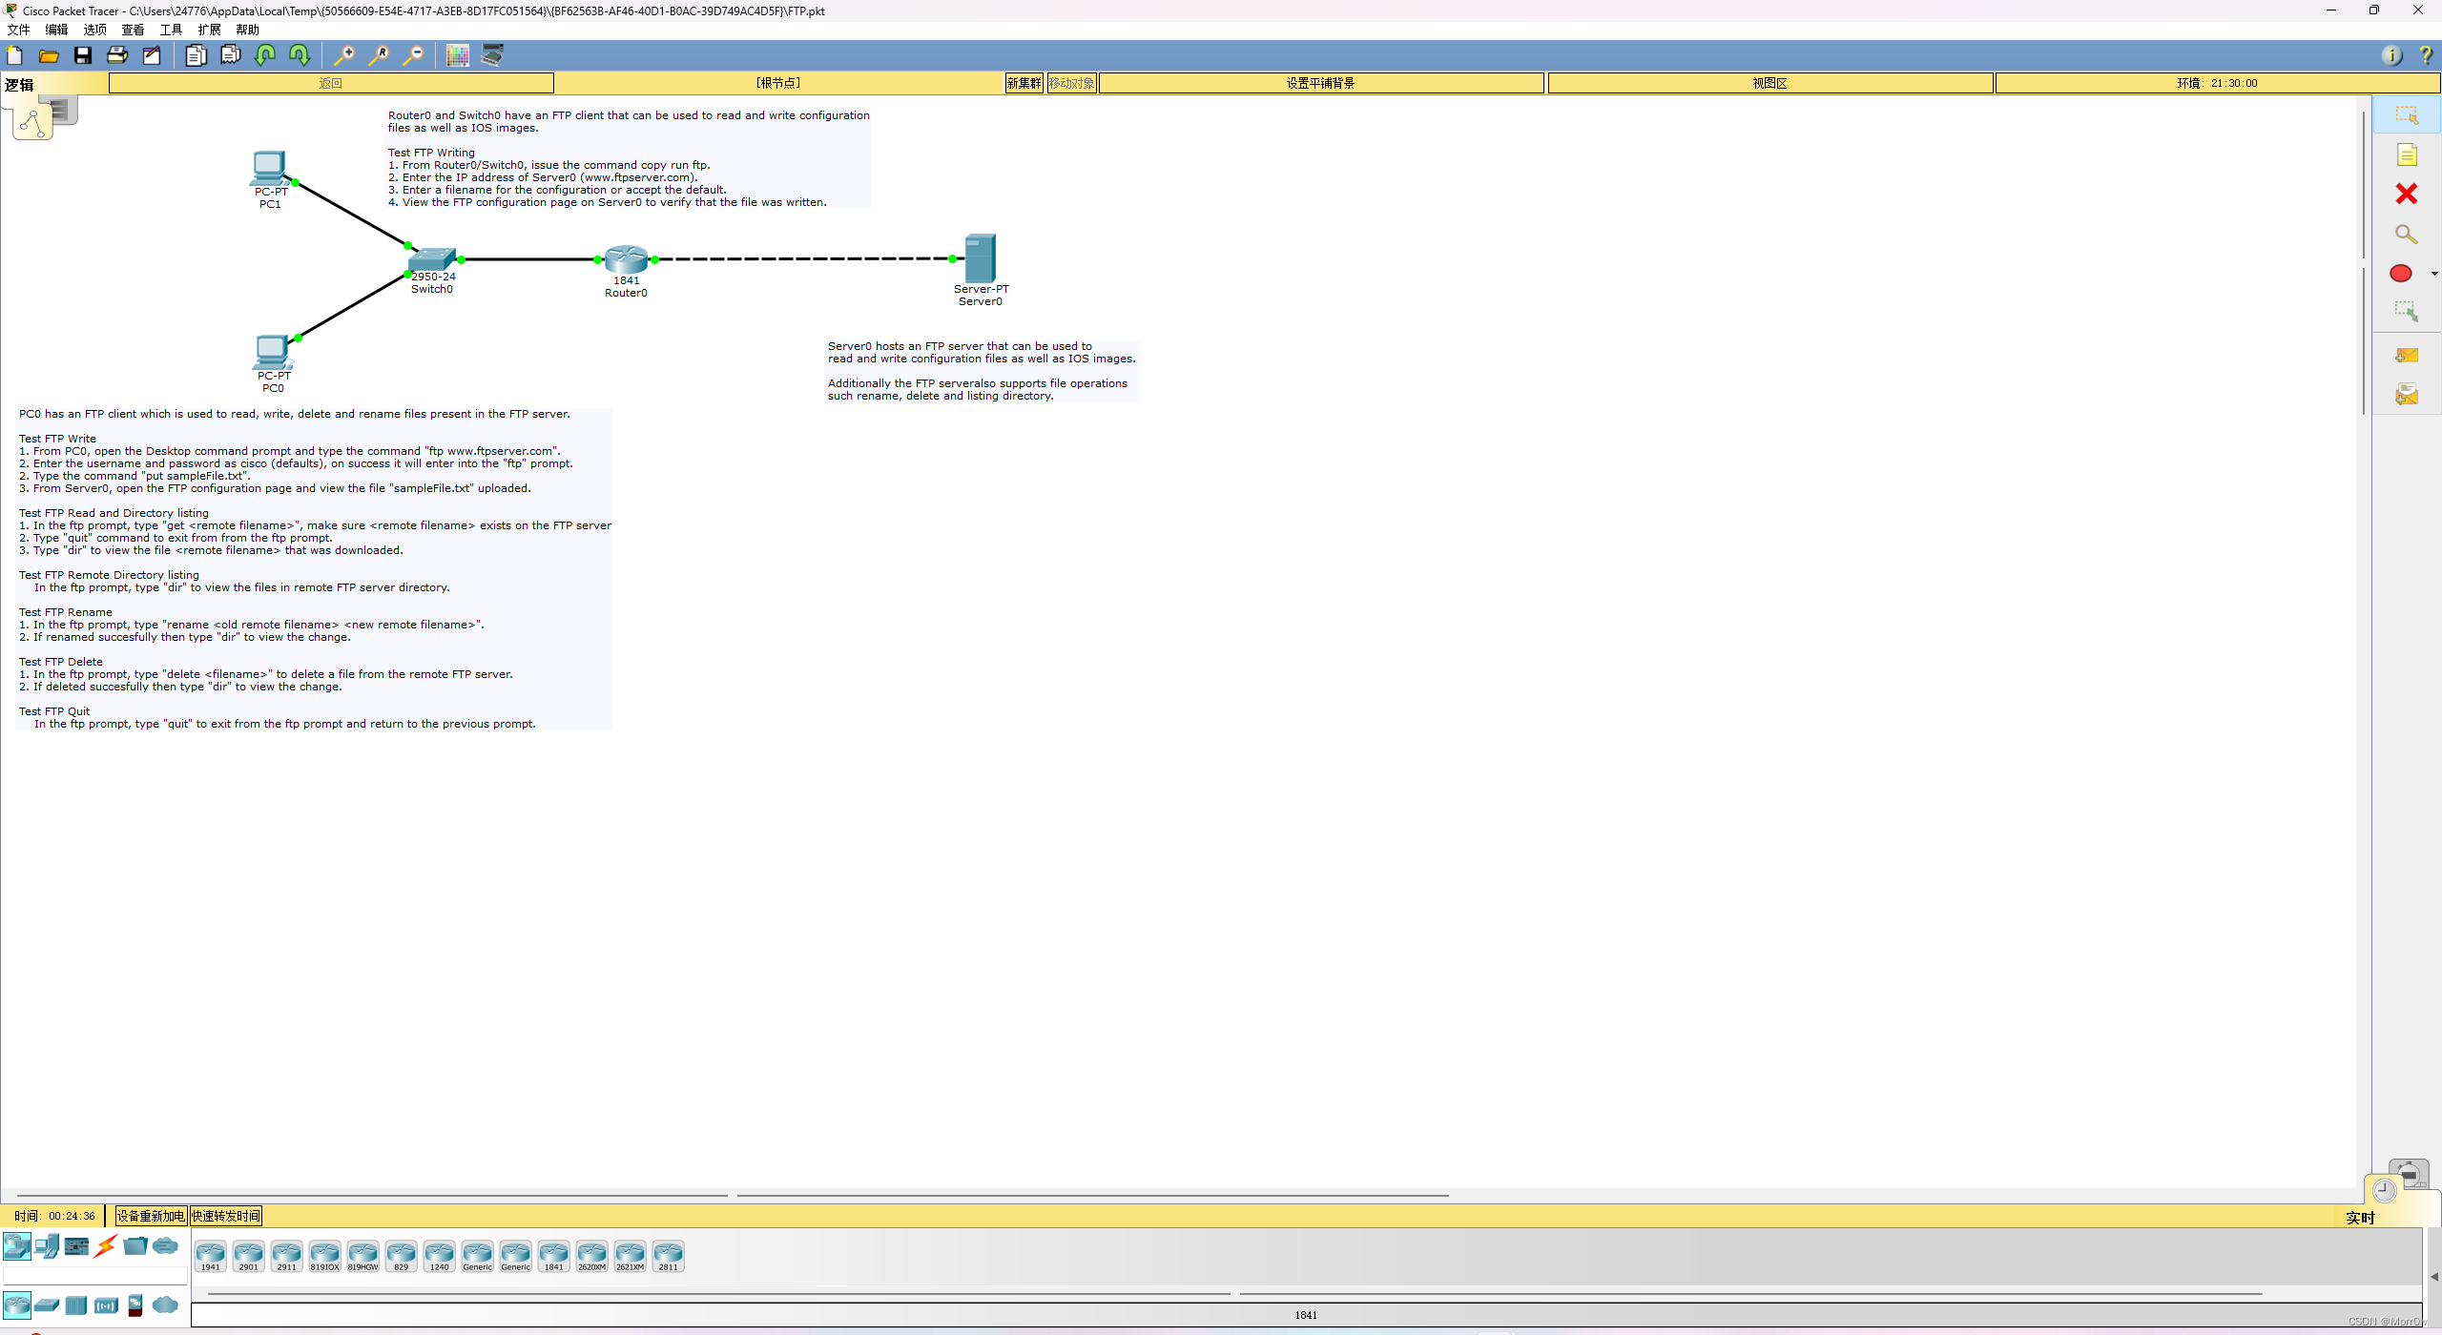The width and height of the screenshot is (2442, 1335).
Task: Toggle the Select tool in right panel
Action: click(x=2406, y=115)
